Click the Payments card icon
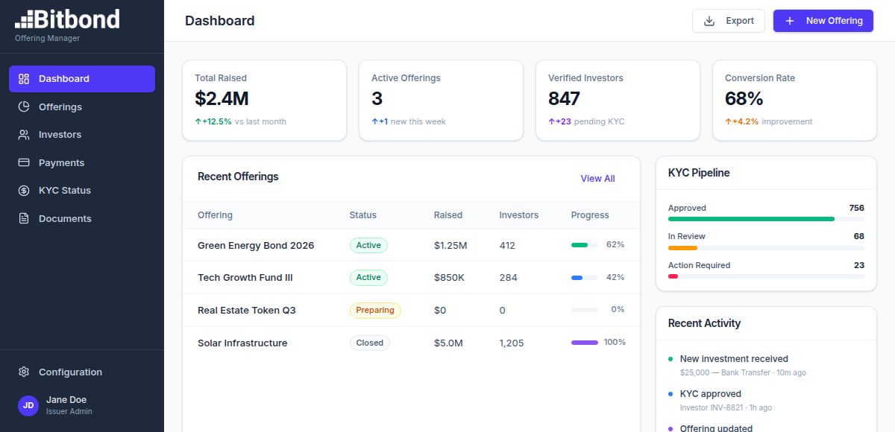895x432 pixels. pyautogui.click(x=24, y=162)
